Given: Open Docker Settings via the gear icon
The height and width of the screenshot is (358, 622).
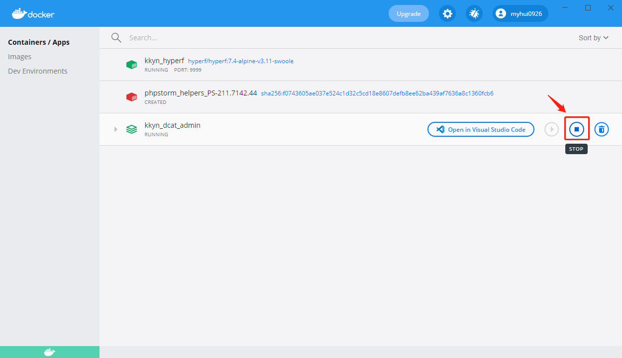Looking at the screenshot, I should [x=447, y=13].
